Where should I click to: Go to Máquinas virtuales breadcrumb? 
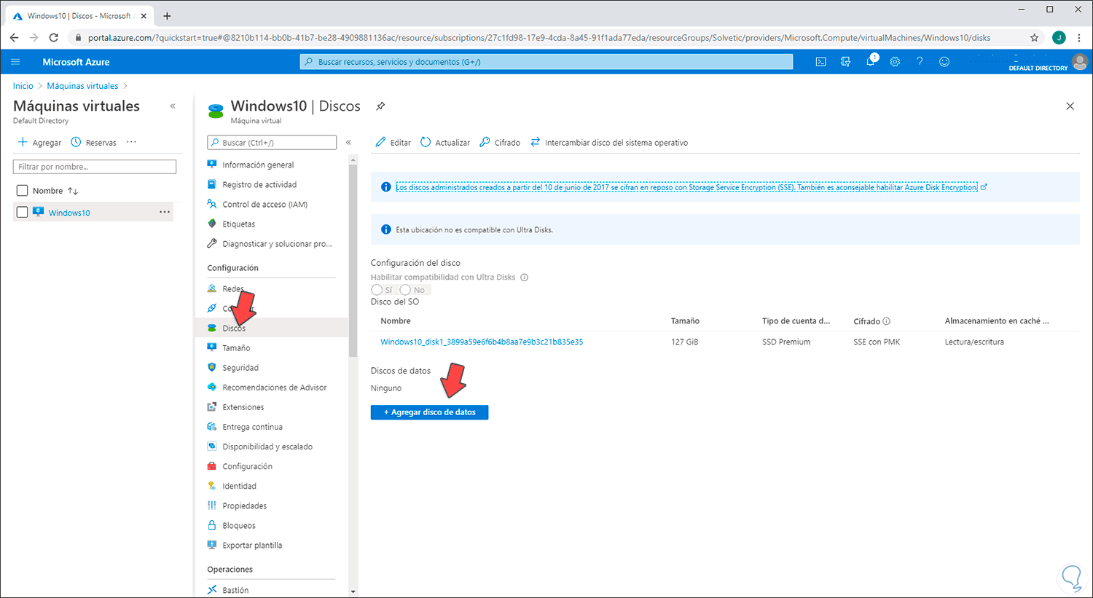tap(82, 86)
